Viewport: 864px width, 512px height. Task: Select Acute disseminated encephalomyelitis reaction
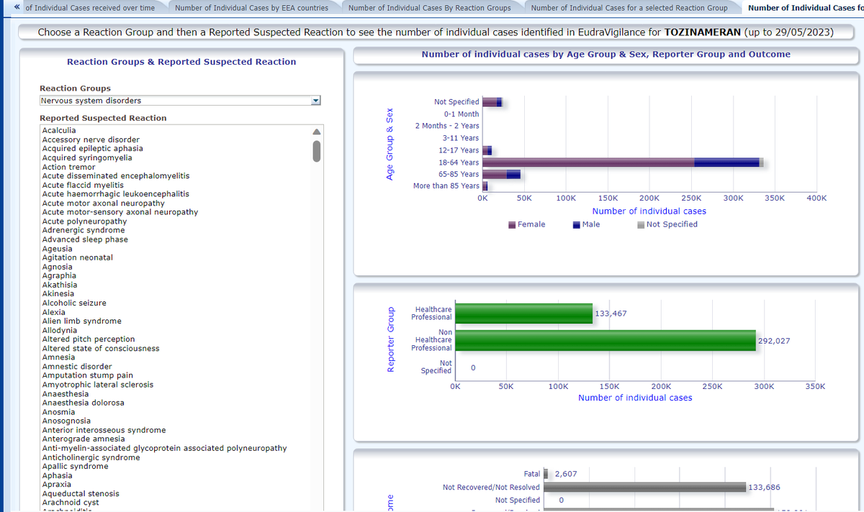tap(116, 175)
